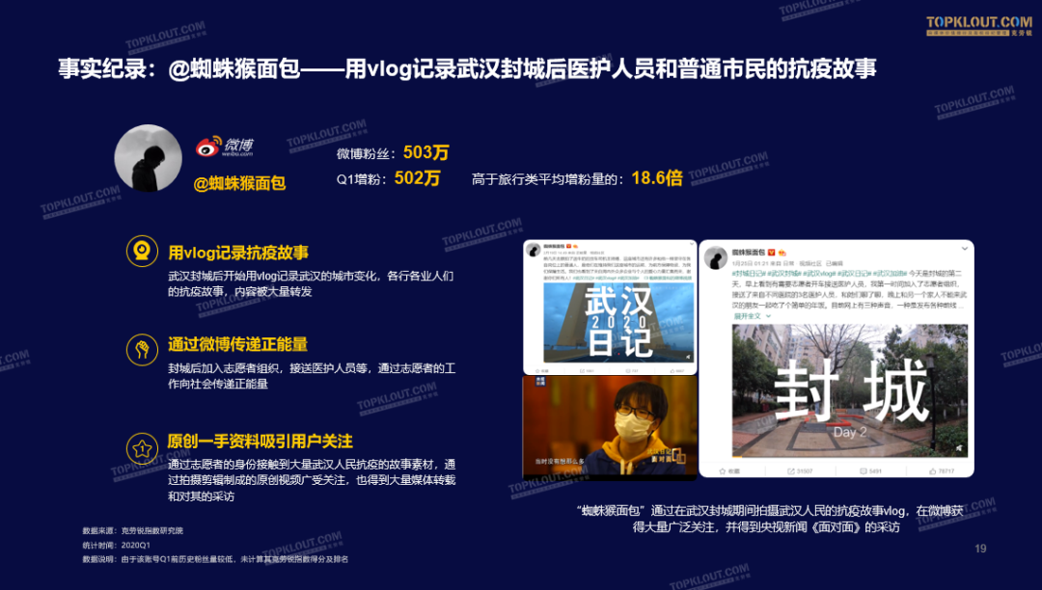
Task: Click the 收藏 star icon in 封城 post
Action: pos(723,471)
